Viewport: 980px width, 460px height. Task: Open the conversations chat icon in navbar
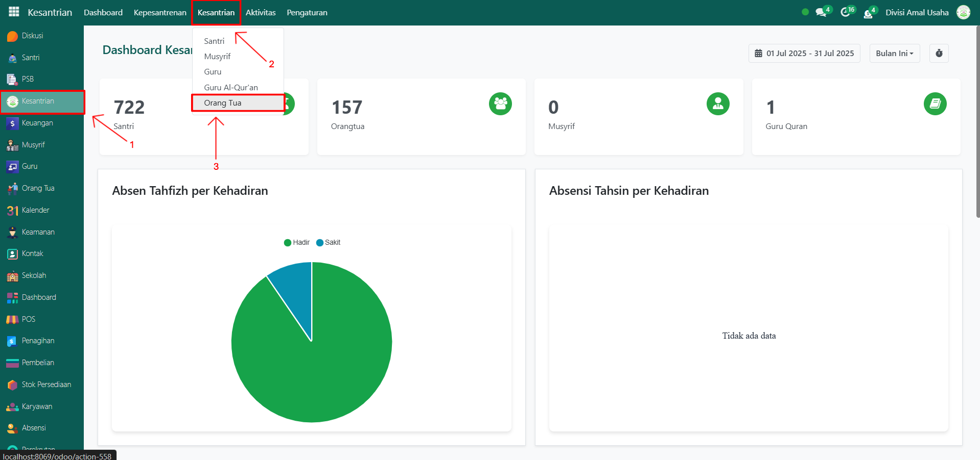(x=821, y=13)
